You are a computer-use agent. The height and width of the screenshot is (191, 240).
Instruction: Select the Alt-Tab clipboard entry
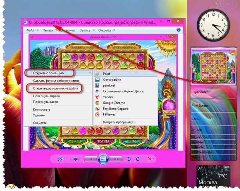(213, 130)
